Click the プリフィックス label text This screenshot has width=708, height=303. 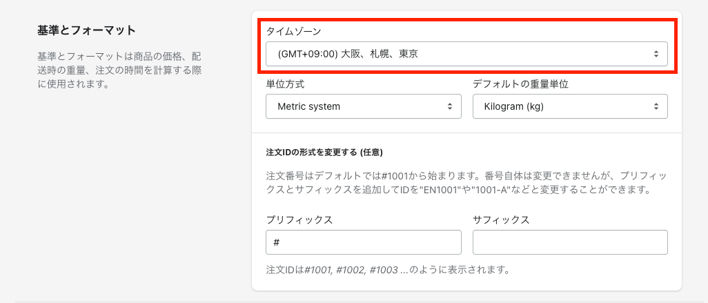pyautogui.click(x=299, y=219)
